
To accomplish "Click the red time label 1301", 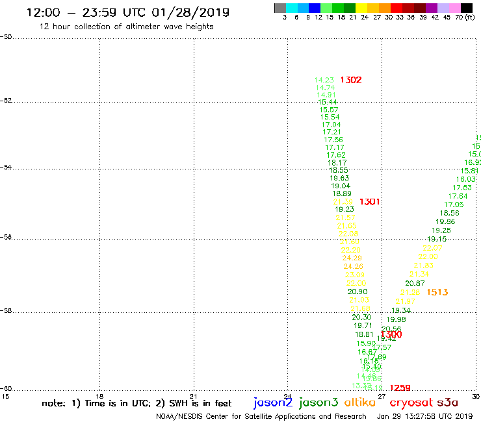I will pyautogui.click(x=369, y=202).
